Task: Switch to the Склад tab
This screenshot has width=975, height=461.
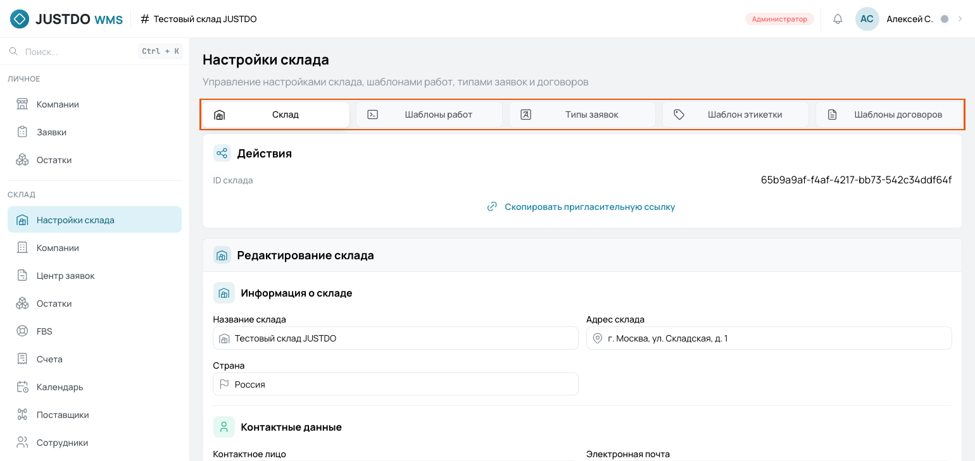Action: click(x=276, y=114)
